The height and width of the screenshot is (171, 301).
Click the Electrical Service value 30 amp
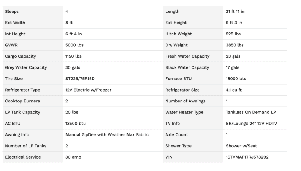pyautogui.click(x=73, y=157)
